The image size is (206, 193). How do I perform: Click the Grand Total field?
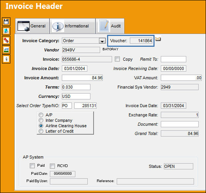coord(180,133)
